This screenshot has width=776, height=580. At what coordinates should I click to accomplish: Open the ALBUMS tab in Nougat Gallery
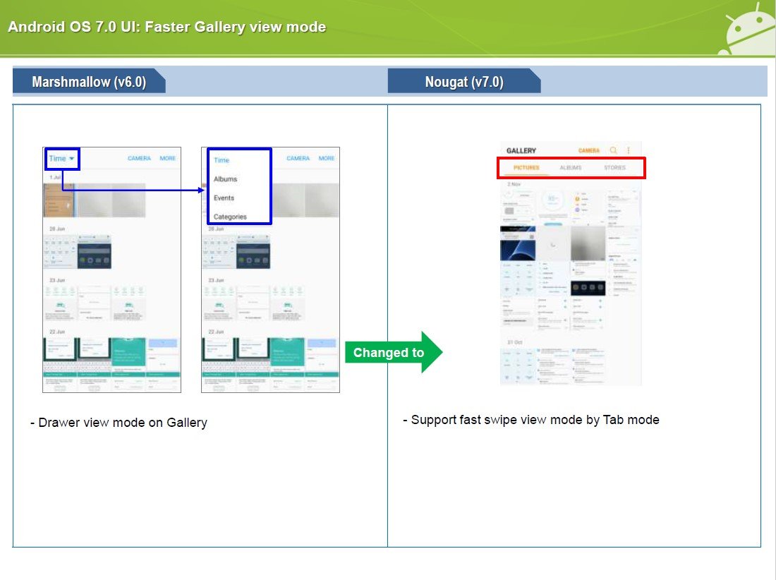coord(571,168)
